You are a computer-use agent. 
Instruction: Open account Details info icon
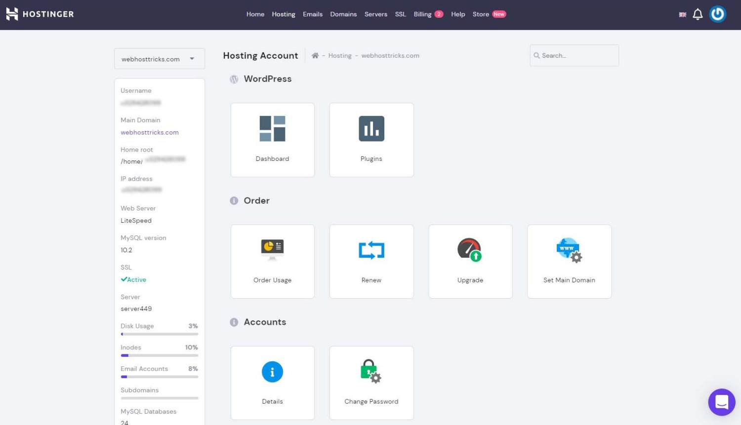[x=272, y=372]
